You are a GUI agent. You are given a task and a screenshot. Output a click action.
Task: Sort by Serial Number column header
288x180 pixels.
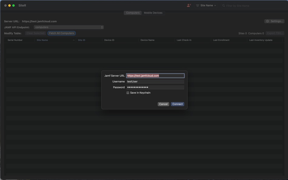pos(15,40)
